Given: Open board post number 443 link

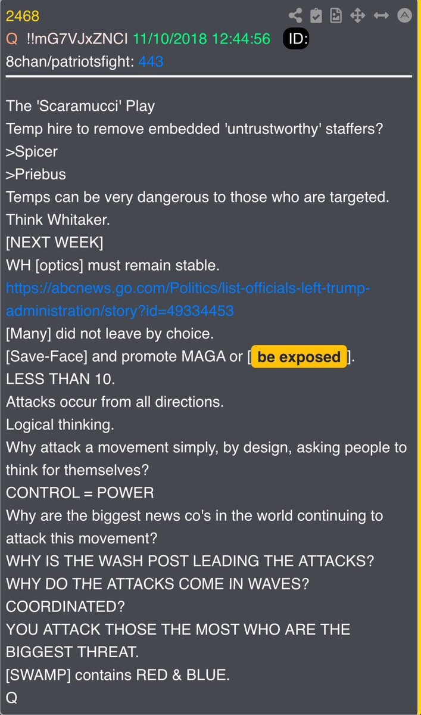Looking at the screenshot, I should (x=151, y=61).
